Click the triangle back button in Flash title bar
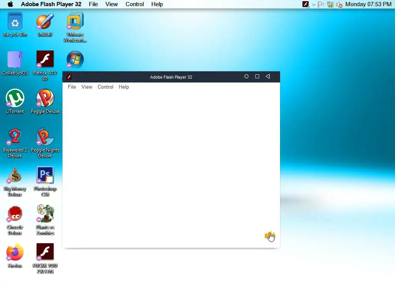The height and width of the screenshot is (296, 395). [x=268, y=77]
